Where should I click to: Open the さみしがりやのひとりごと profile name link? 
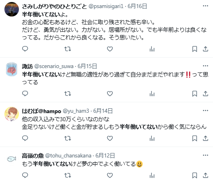[54, 6]
